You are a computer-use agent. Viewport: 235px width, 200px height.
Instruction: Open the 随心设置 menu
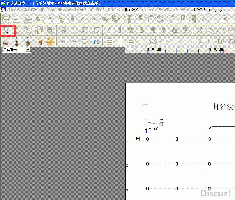tap(64, 10)
